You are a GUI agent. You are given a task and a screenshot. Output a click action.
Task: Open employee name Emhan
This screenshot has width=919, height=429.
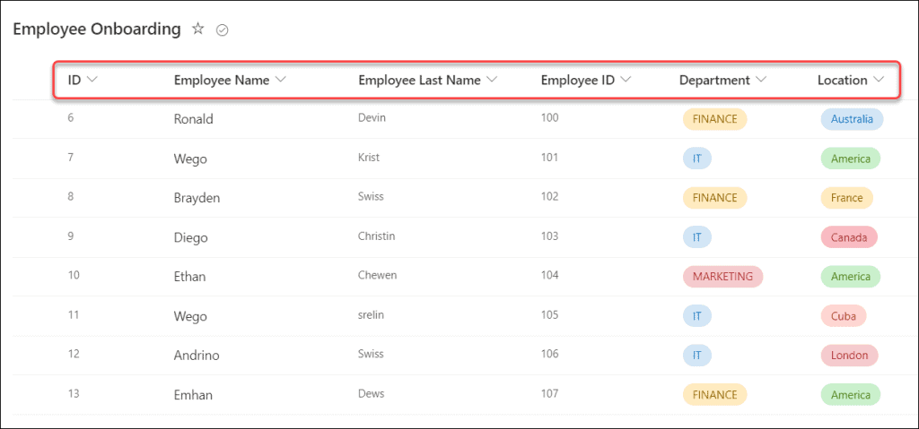point(193,395)
